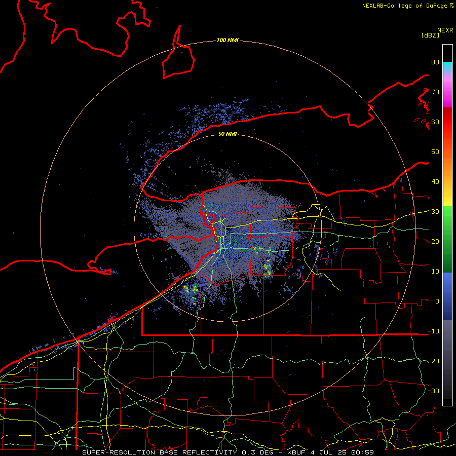456x456 pixels.
Task: Click the [dBZ] units label
Action: click(x=430, y=35)
